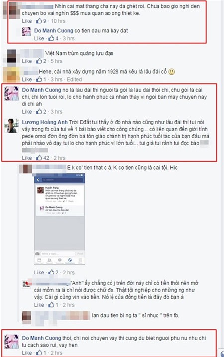This screenshot has height=357, width=224.
Task: Open Lương Hoàng Anh profile avatar
Action: tap(12, 125)
